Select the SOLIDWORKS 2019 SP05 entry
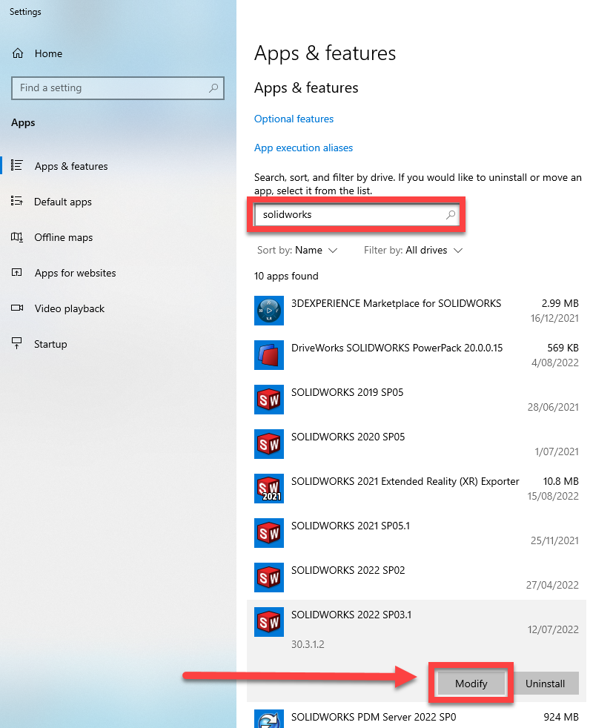Image resolution: width=613 pixels, height=728 pixels. pos(417,400)
